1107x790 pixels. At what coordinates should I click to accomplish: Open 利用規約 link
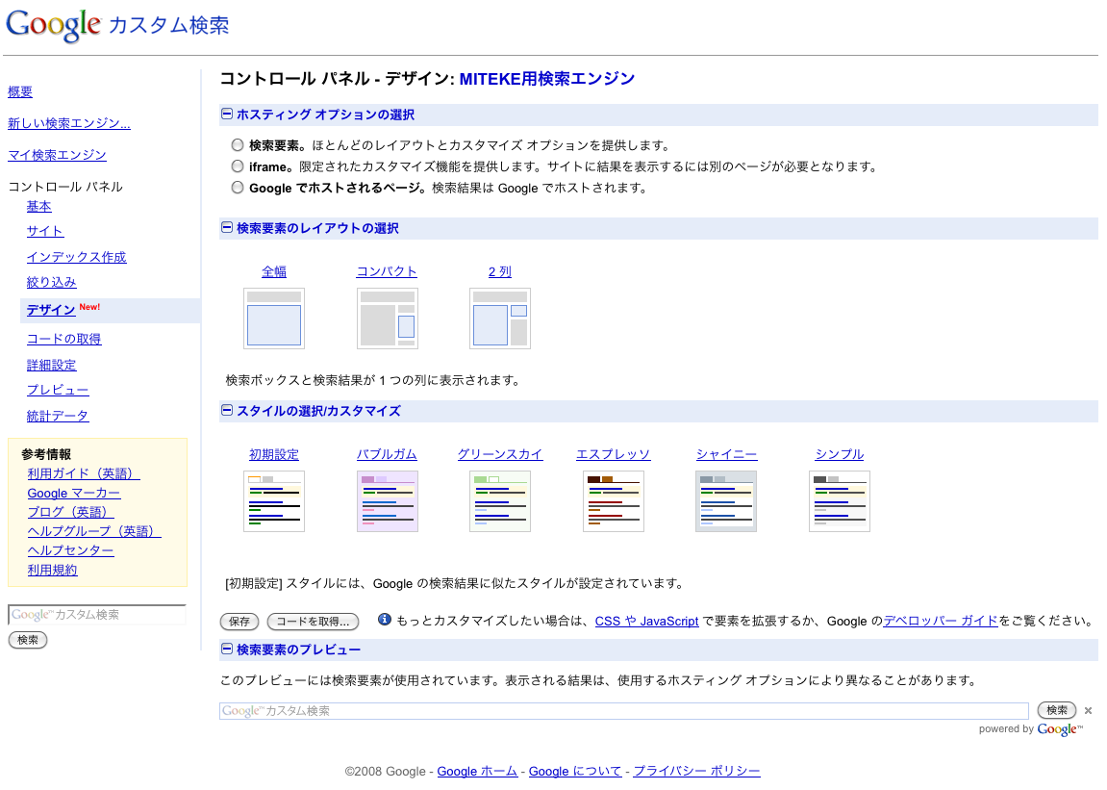pyautogui.click(x=52, y=571)
